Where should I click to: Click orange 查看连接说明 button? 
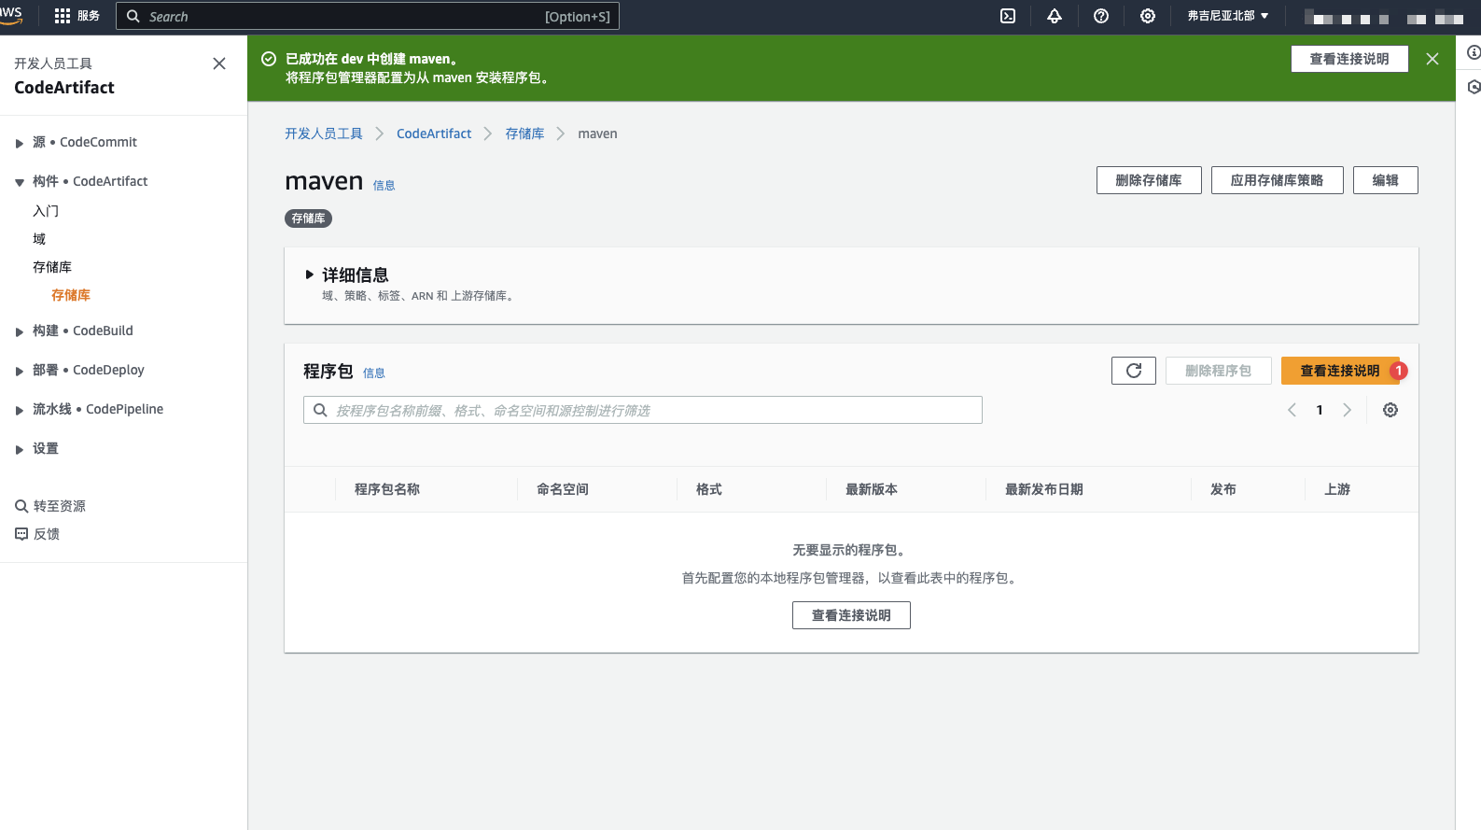click(x=1340, y=371)
